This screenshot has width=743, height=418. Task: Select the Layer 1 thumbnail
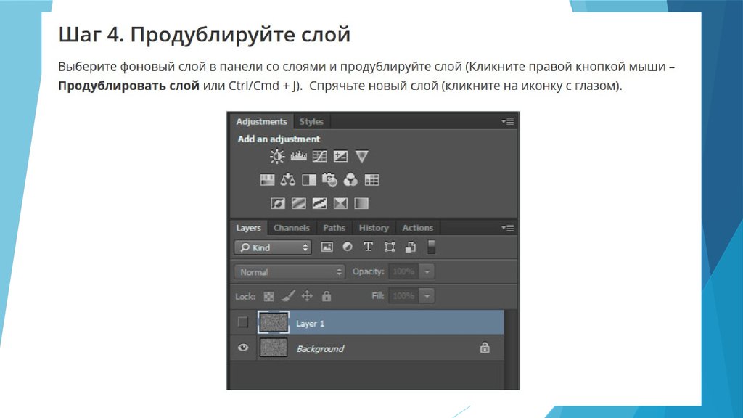pos(274,322)
